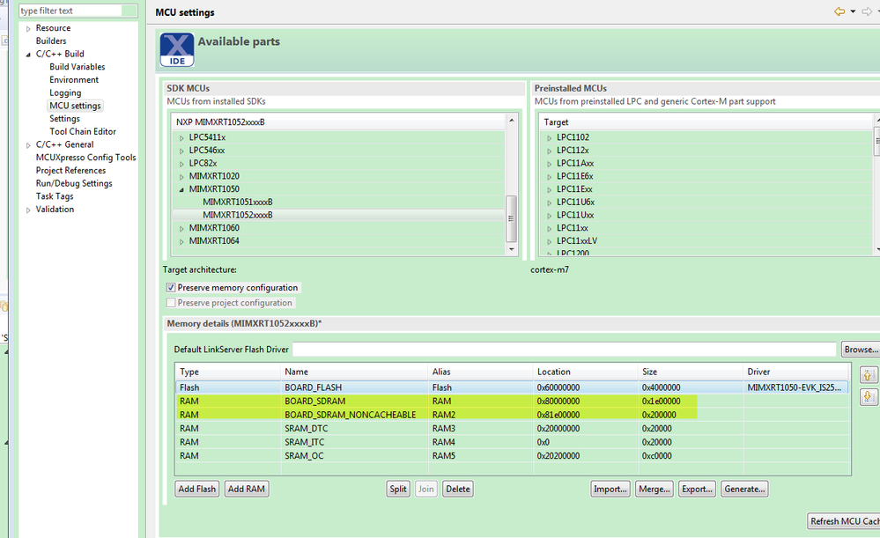The width and height of the screenshot is (880, 538).
Task: Click the Refresh MCU Cache button
Action: click(x=844, y=521)
